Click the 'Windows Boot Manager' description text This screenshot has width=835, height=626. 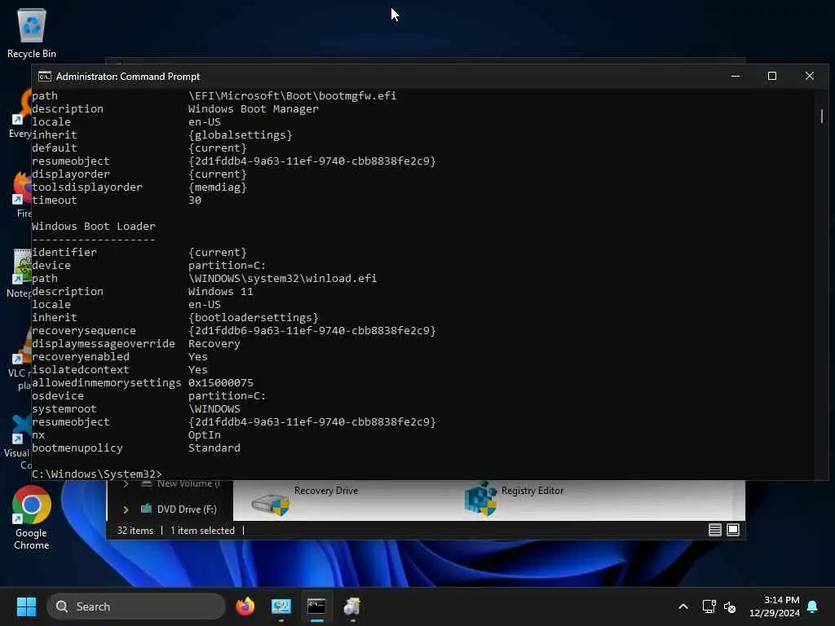pos(253,108)
